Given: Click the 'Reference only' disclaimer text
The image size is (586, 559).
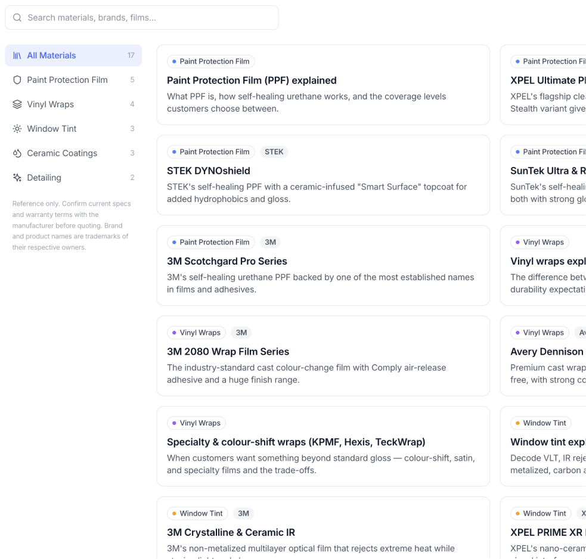Looking at the screenshot, I should 72,225.
